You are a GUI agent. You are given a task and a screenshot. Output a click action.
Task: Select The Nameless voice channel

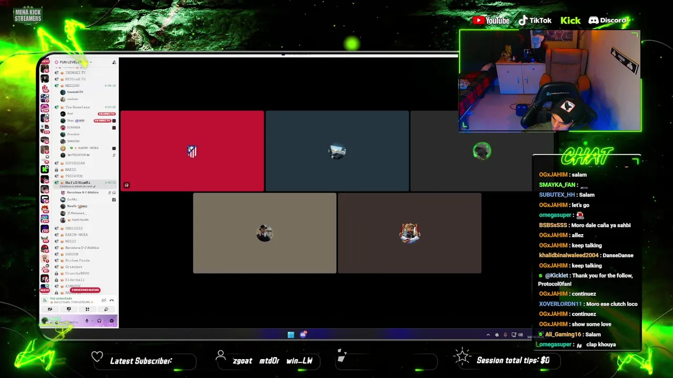point(77,107)
